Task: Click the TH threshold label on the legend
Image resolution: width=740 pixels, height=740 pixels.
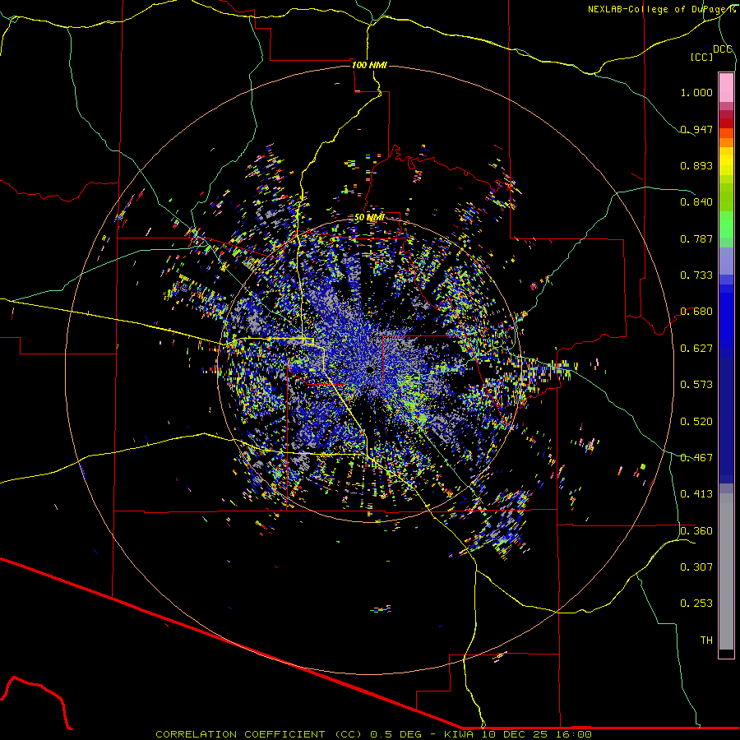Action: coord(706,641)
